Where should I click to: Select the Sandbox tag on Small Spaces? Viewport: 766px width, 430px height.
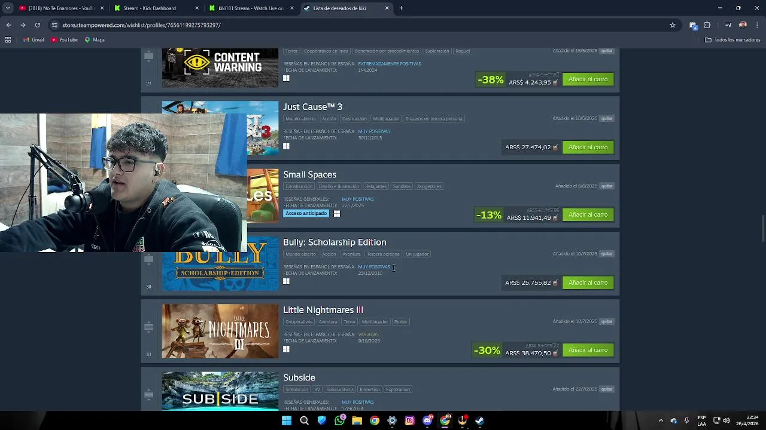coord(402,186)
